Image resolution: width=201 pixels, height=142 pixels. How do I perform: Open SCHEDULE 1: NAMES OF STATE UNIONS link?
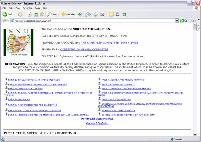pos(142,104)
